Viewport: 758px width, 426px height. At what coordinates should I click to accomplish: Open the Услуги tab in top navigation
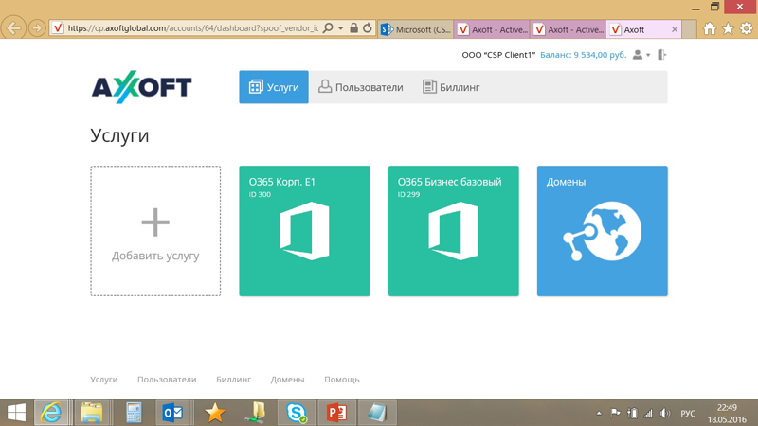pos(274,87)
